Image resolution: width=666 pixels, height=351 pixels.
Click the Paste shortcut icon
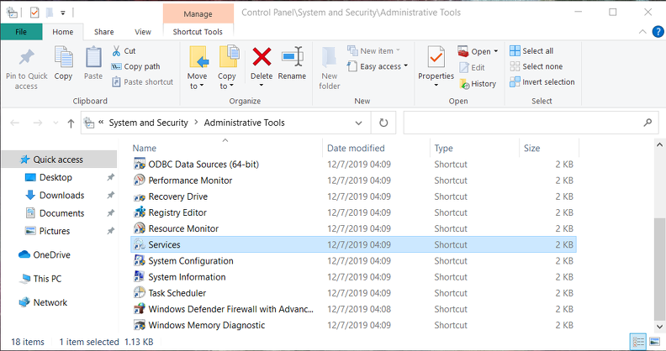click(x=116, y=81)
